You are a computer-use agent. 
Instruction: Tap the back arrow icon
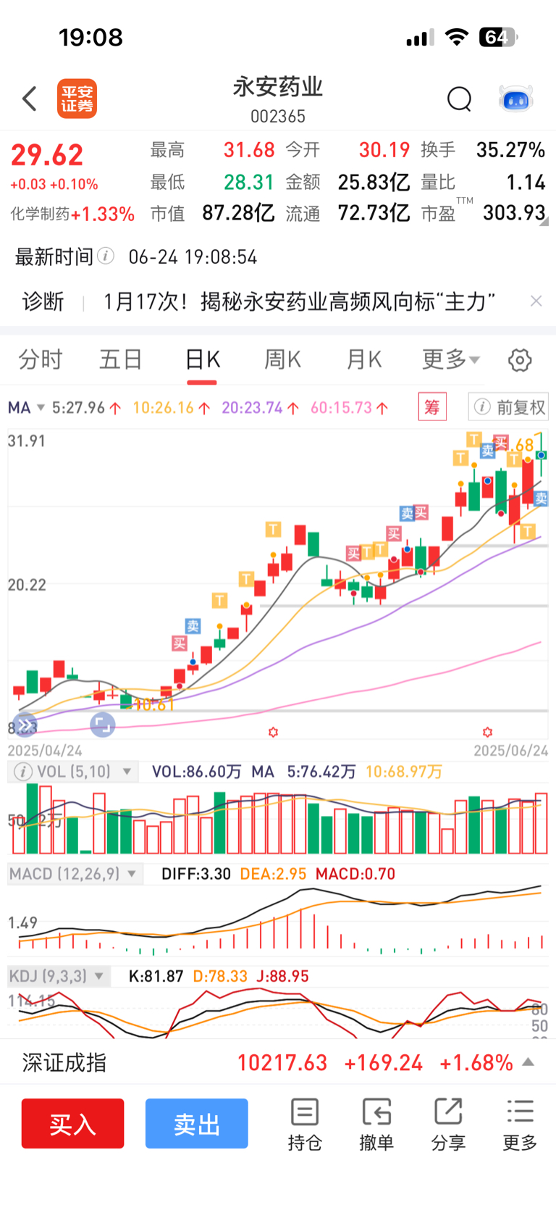[x=30, y=99]
